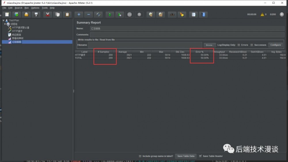Collapse all with the minus icon

pyautogui.click(x=88, y=14)
